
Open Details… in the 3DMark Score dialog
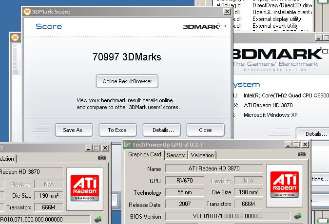162,130
